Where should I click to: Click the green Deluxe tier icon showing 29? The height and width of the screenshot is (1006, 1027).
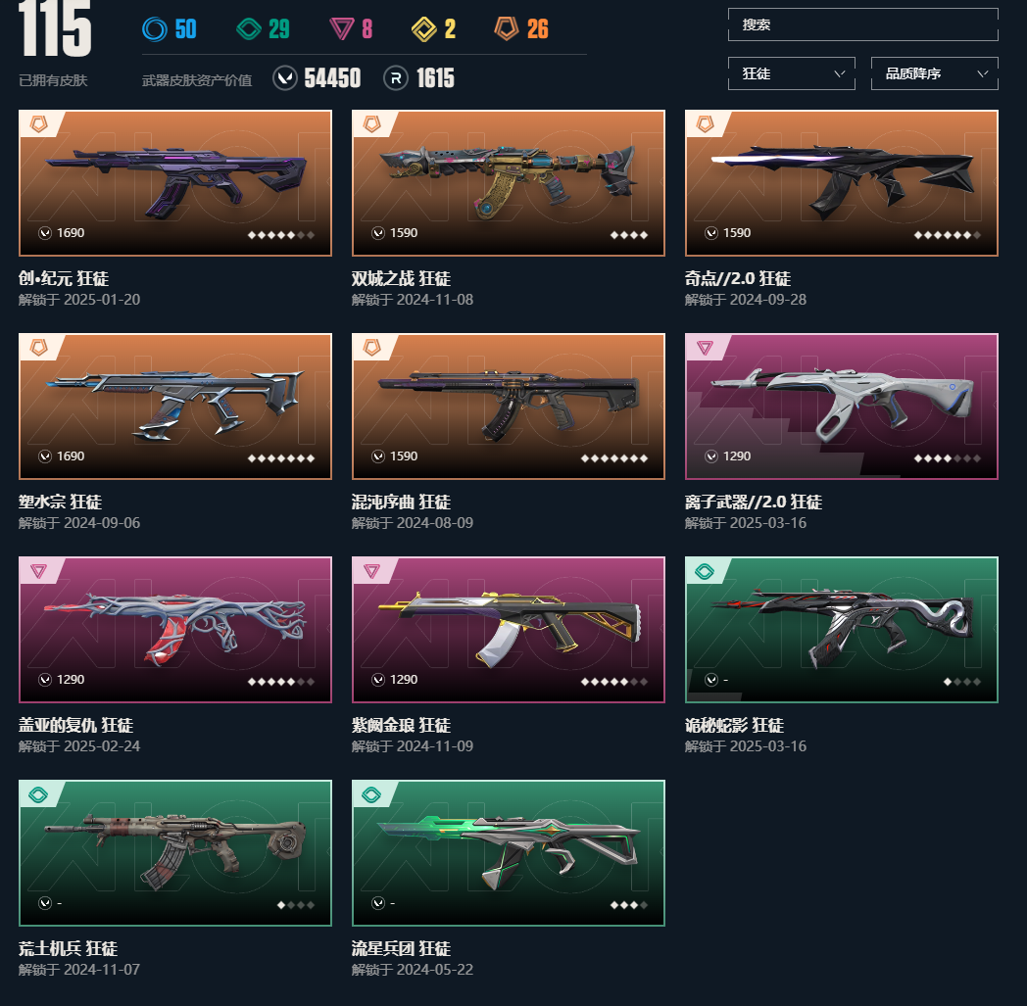click(249, 28)
